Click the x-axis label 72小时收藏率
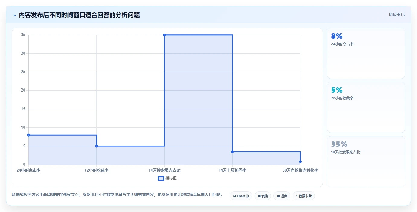417x212 pixels. pyautogui.click(x=97, y=170)
